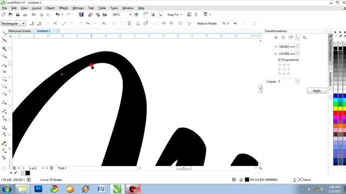
Task: Toggle Show Guidelines button in toolbar
Action: pyautogui.click(x=160, y=15)
